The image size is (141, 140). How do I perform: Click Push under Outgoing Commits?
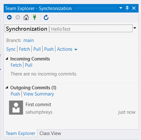coord(15,94)
